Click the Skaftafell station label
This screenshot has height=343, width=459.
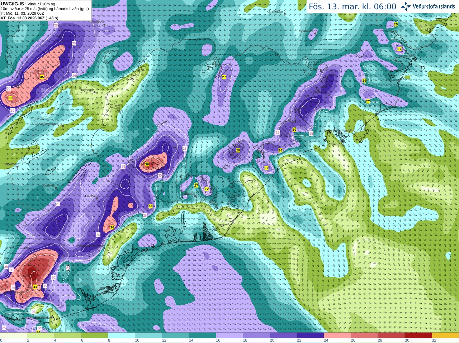(x=188, y=194)
